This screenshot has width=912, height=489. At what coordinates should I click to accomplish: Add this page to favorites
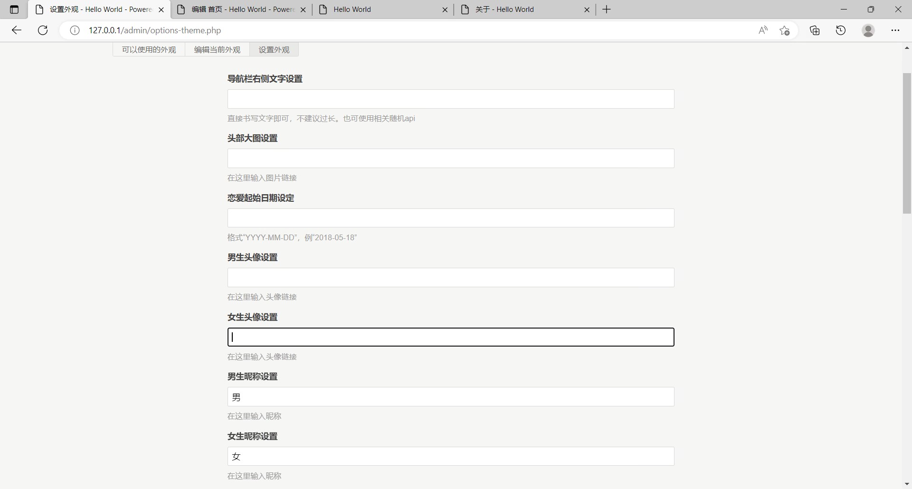pos(785,30)
